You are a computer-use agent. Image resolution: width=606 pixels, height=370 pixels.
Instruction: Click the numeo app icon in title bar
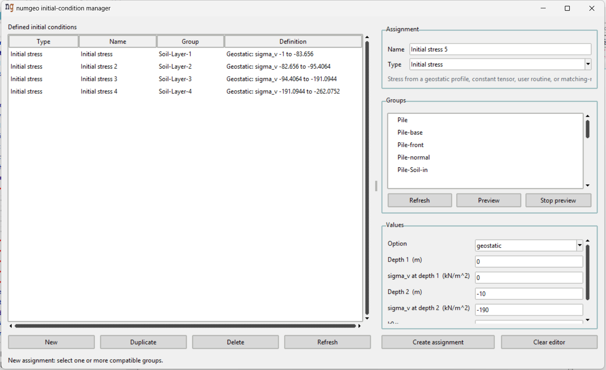[9, 8]
